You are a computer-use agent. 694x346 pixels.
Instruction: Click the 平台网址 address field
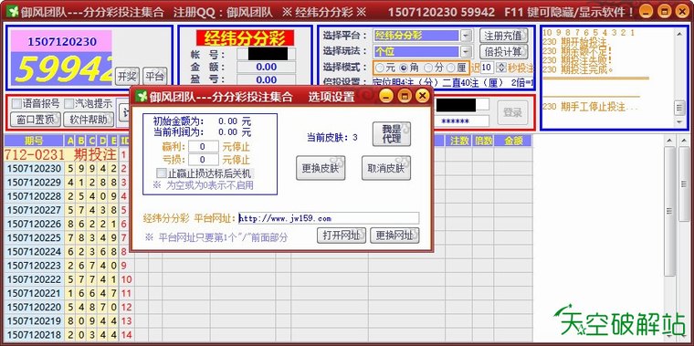coord(329,218)
